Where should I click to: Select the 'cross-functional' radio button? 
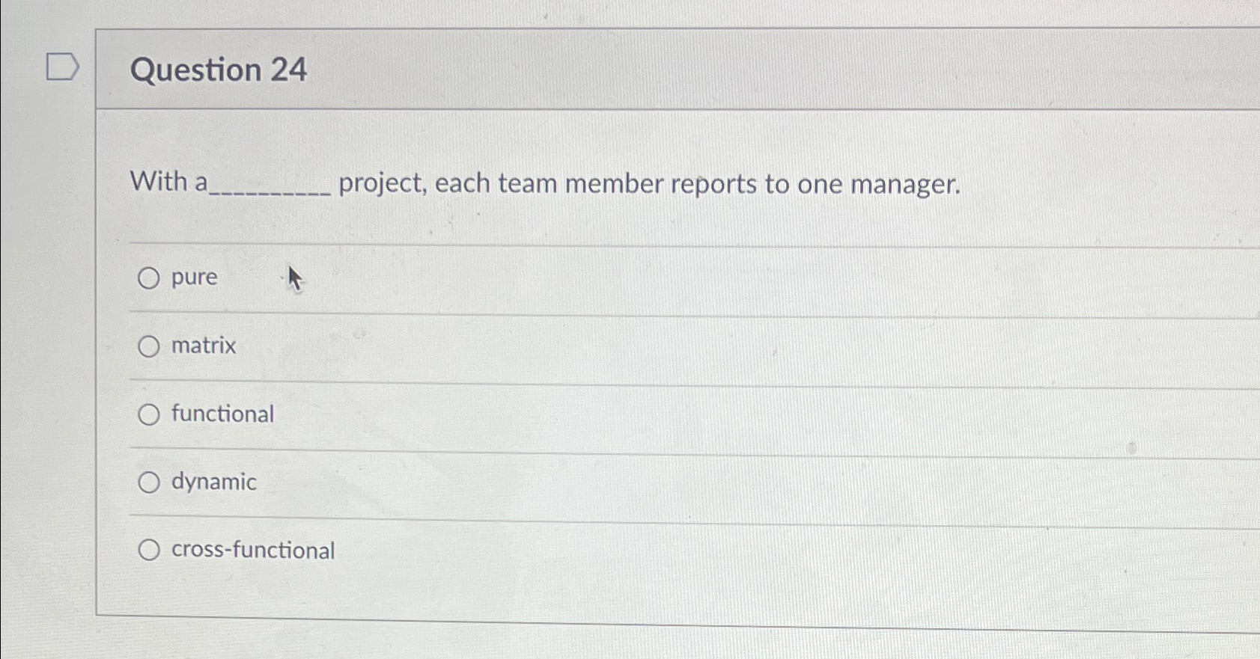click(150, 551)
